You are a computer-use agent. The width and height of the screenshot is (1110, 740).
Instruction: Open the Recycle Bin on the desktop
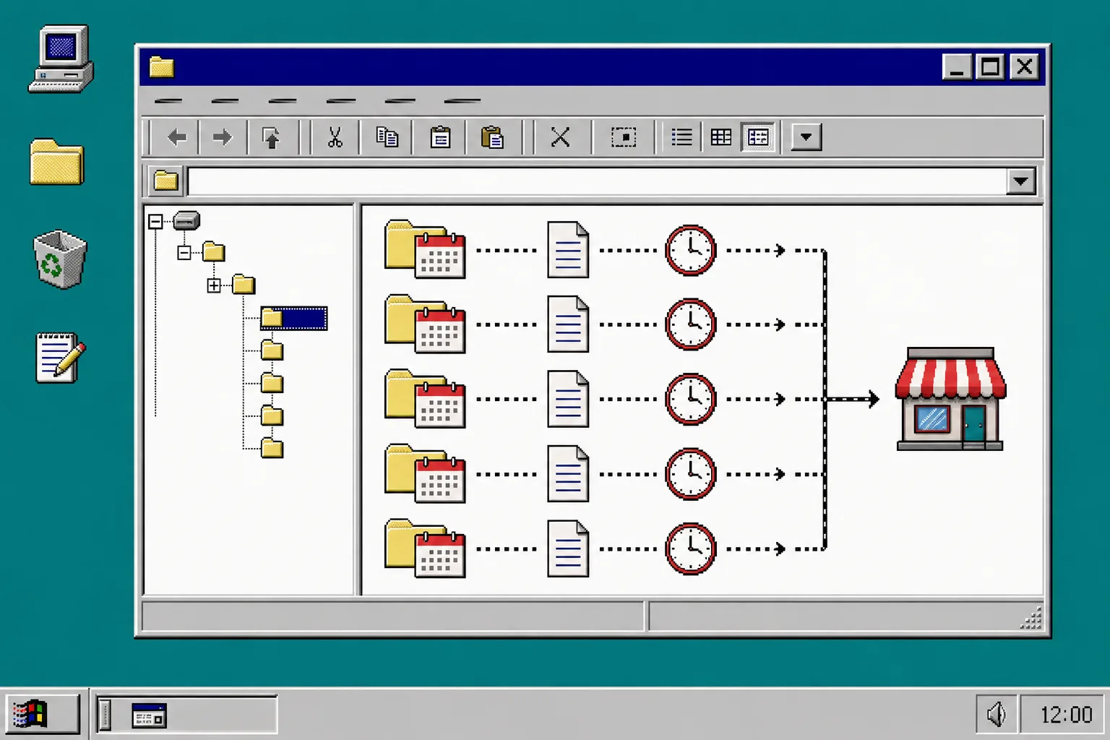[x=60, y=259]
